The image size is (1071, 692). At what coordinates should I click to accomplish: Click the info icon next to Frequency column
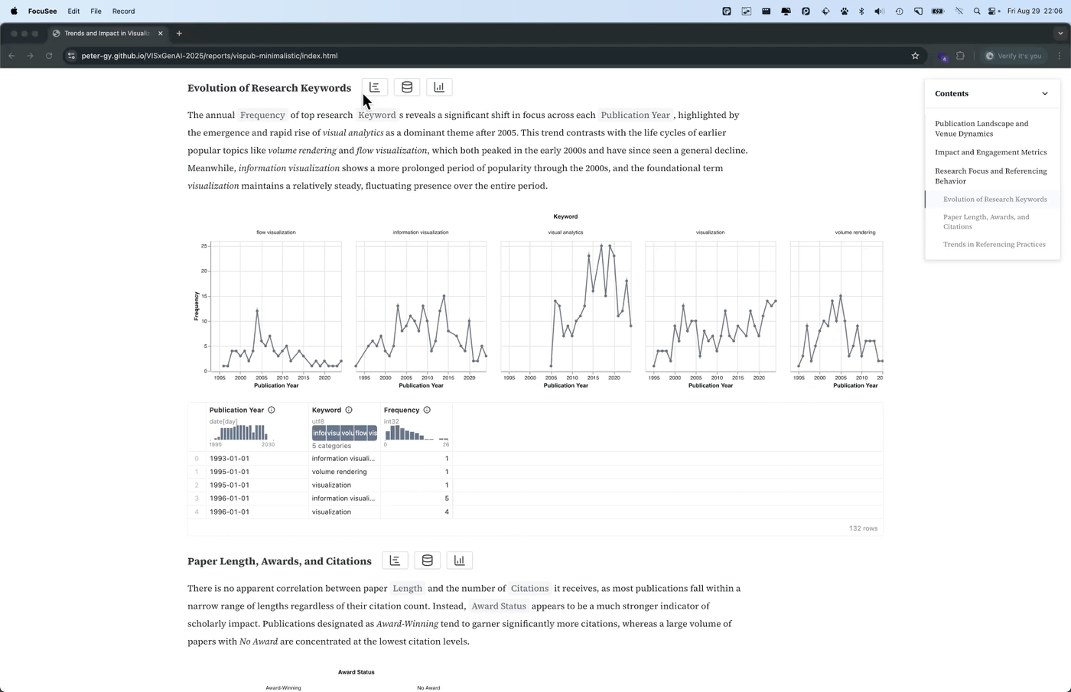[x=427, y=410]
